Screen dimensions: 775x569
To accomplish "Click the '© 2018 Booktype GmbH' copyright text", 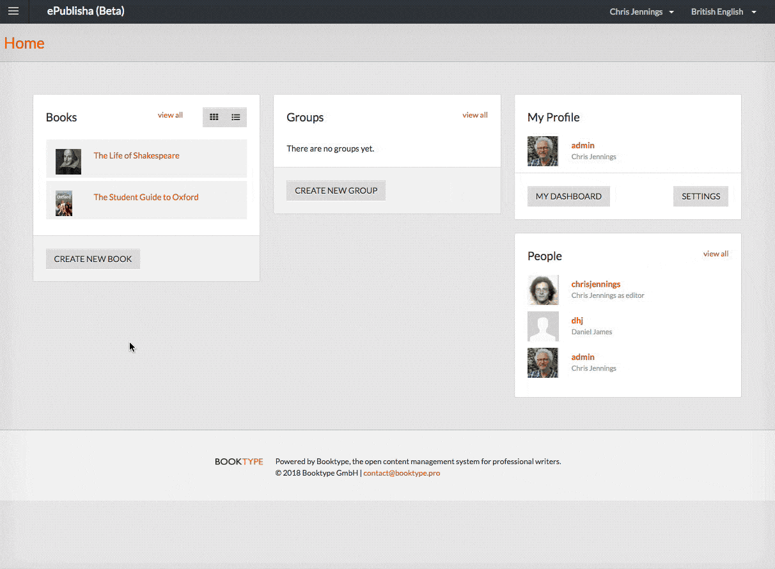I will click(317, 473).
